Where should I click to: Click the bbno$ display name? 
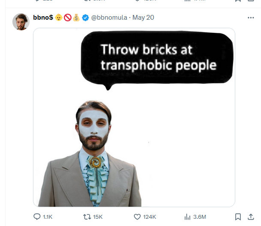click(x=43, y=18)
